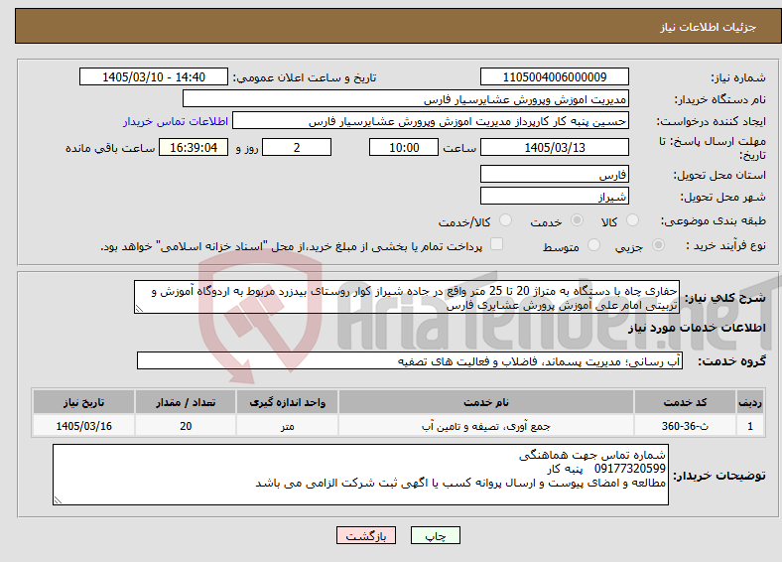Viewport: 782px width, 562px height.
Task: Select the خدمت radio button
Action: click(577, 220)
